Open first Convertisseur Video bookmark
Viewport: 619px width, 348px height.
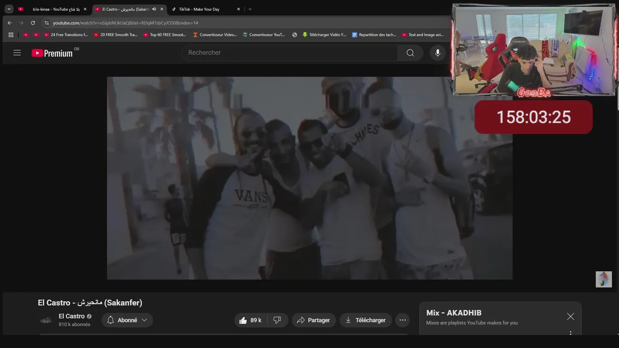215,35
